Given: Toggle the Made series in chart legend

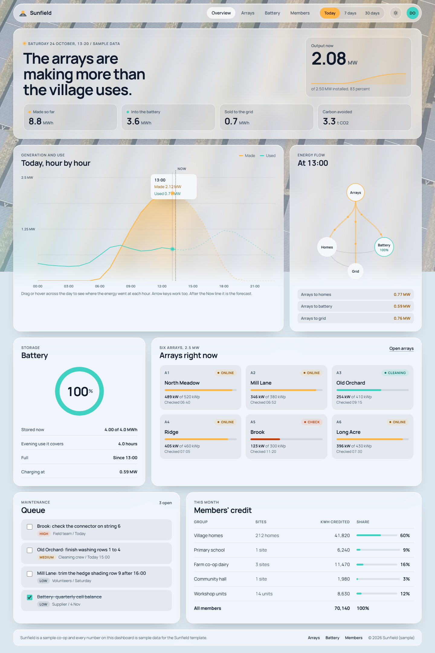Looking at the screenshot, I should 247,156.
